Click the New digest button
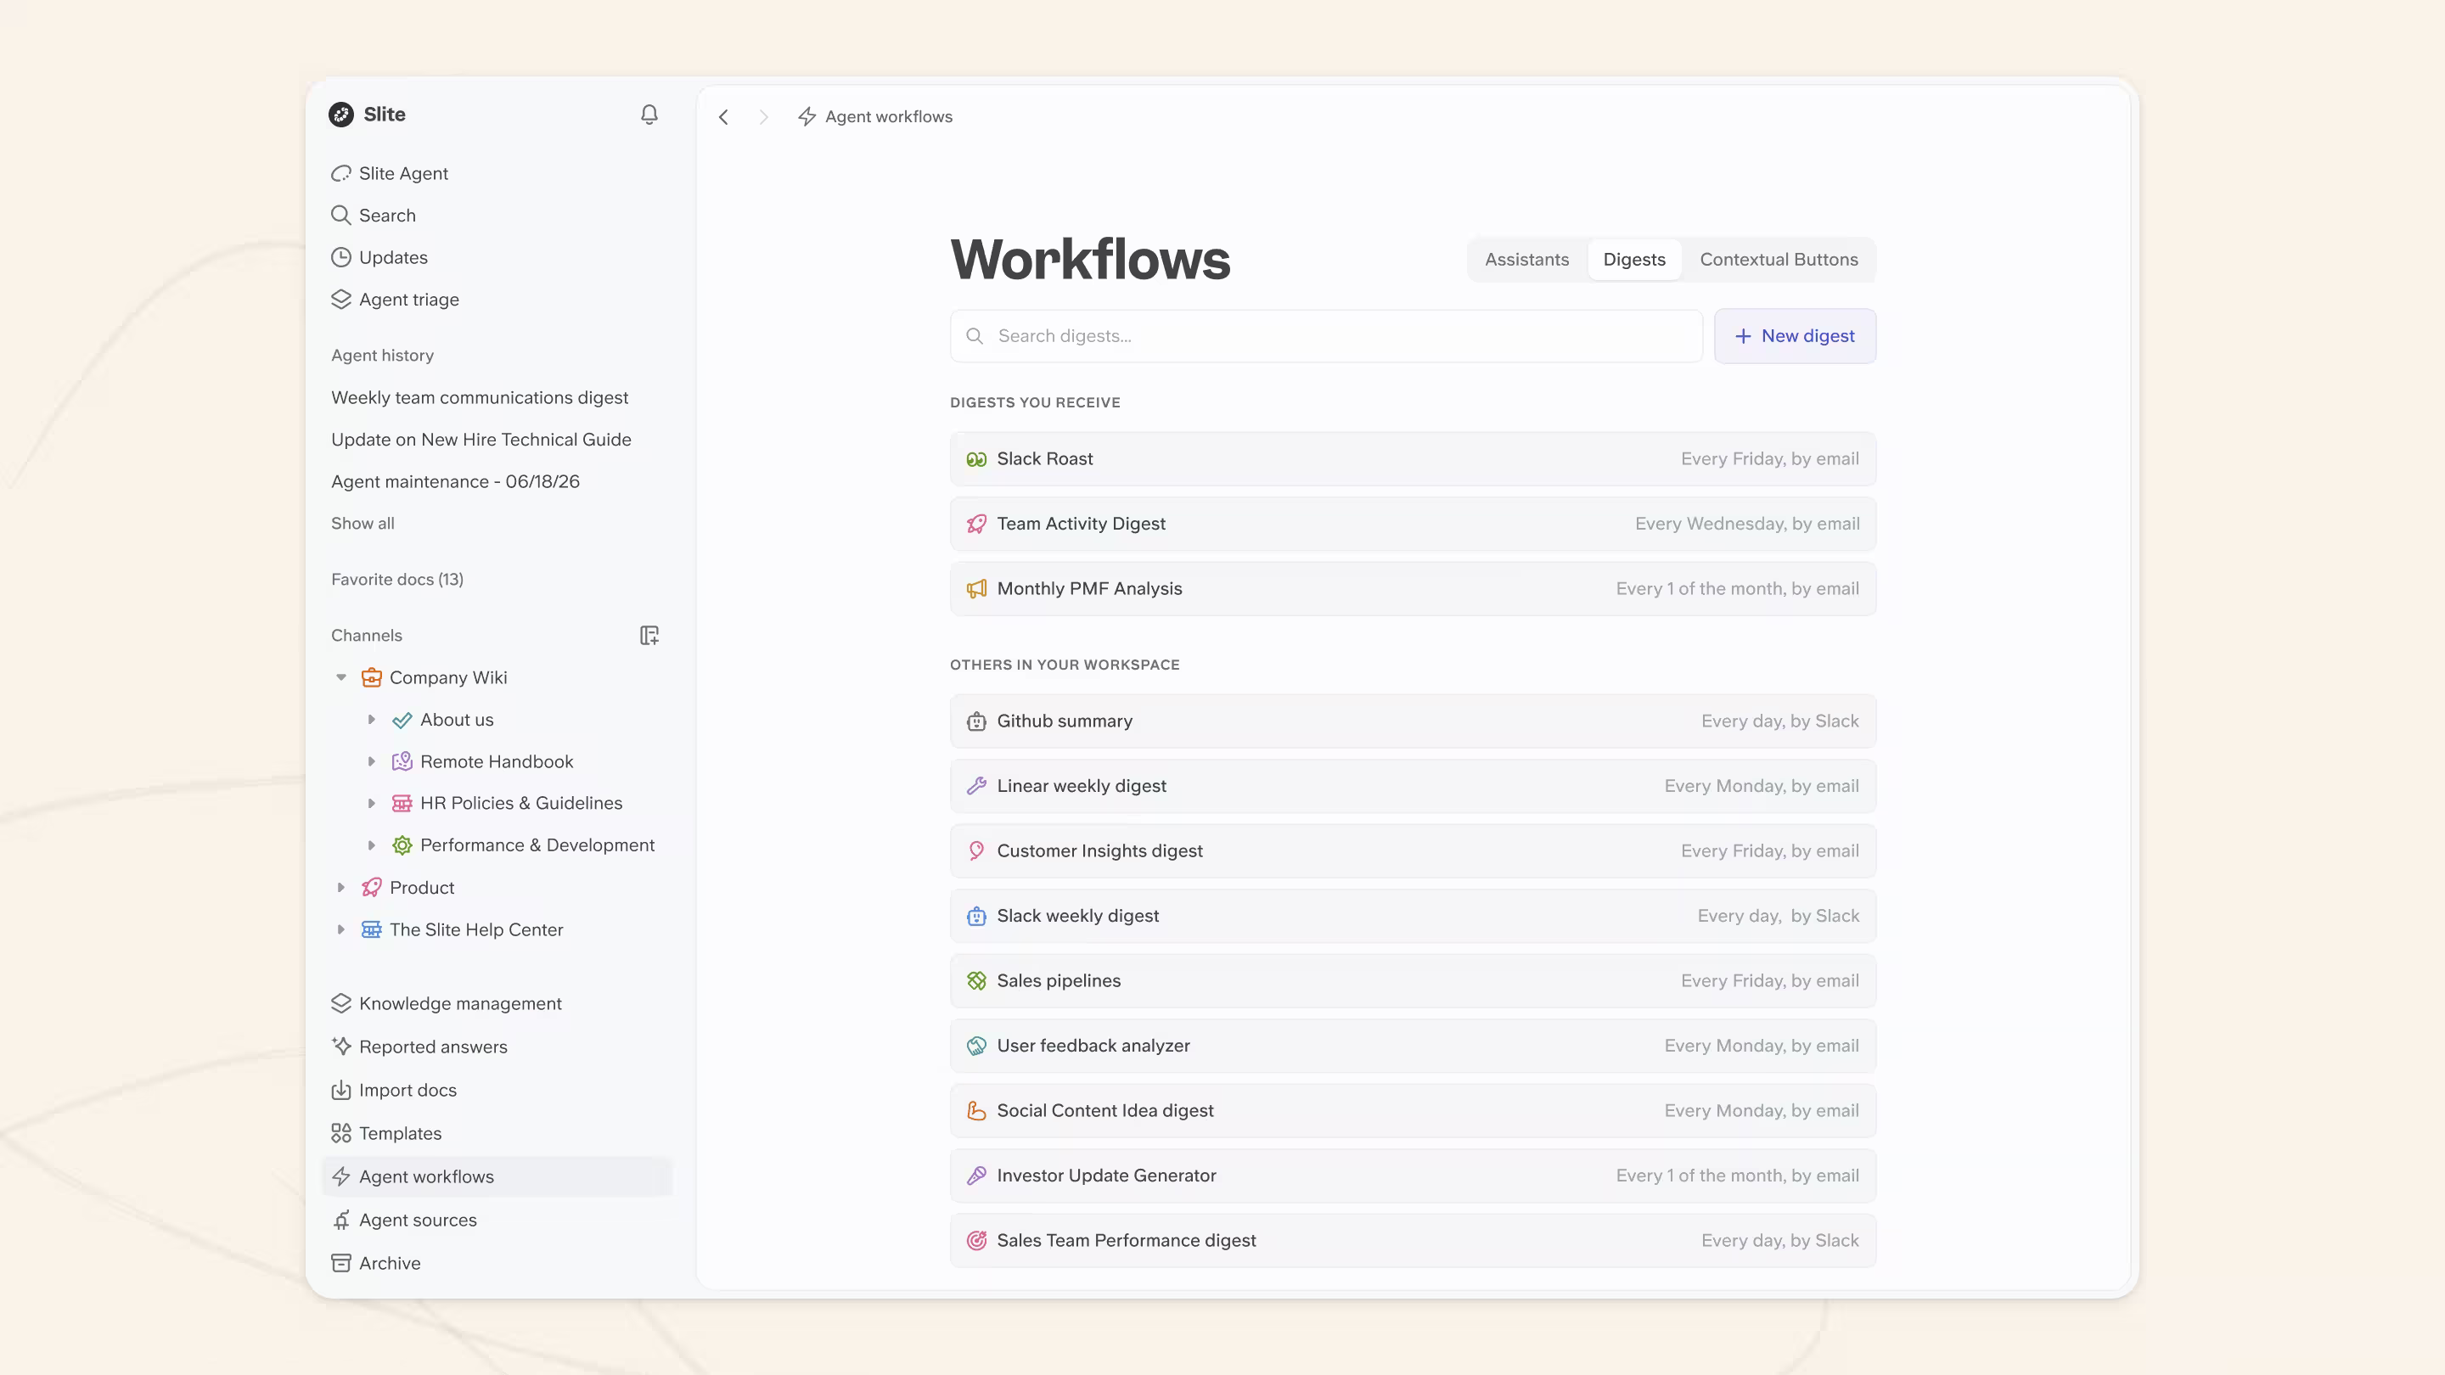The height and width of the screenshot is (1375, 2445). (1795, 336)
